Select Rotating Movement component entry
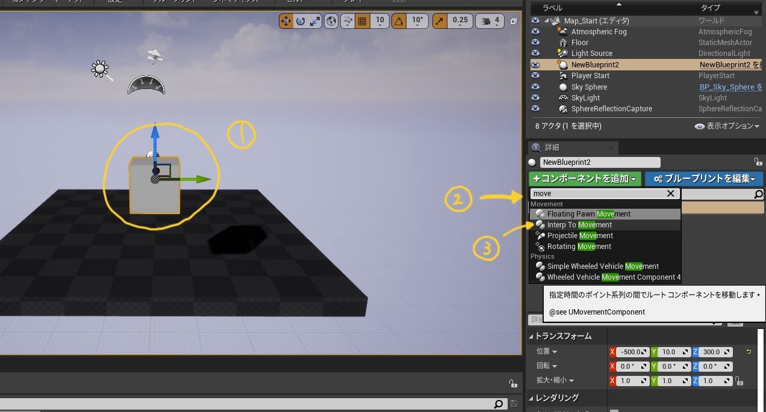Image resolution: width=766 pixels, height=412 pixels. 579,247
